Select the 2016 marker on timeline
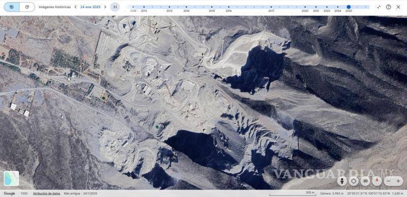 [x=228, y=7]
